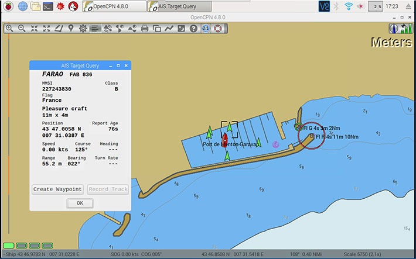
Task: Click the AIS target inside the selection brackets
Action: click(x=230, y=128)
